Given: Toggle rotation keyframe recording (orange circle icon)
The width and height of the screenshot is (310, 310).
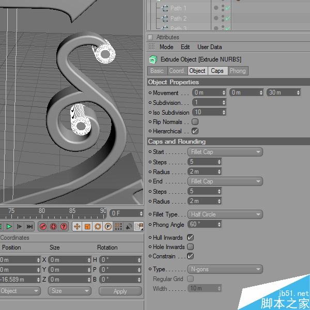Looking at the screenshot, I should [x=98, y=227].
